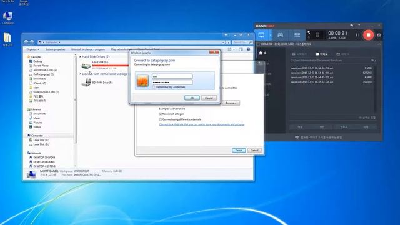
Task: Open Bandicam output folder icon in title bar
Action: pyautogui.click(x=352, y=26)
